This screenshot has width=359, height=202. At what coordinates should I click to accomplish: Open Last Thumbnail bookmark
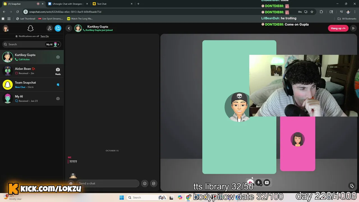pos(26,19)
